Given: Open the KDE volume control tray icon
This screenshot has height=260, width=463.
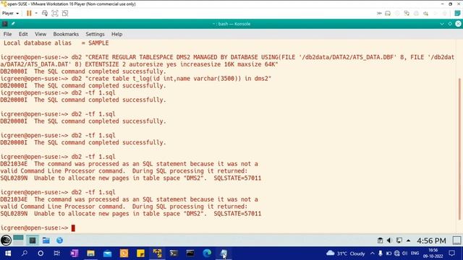Looking at the screenshot, I should point(389,240).
